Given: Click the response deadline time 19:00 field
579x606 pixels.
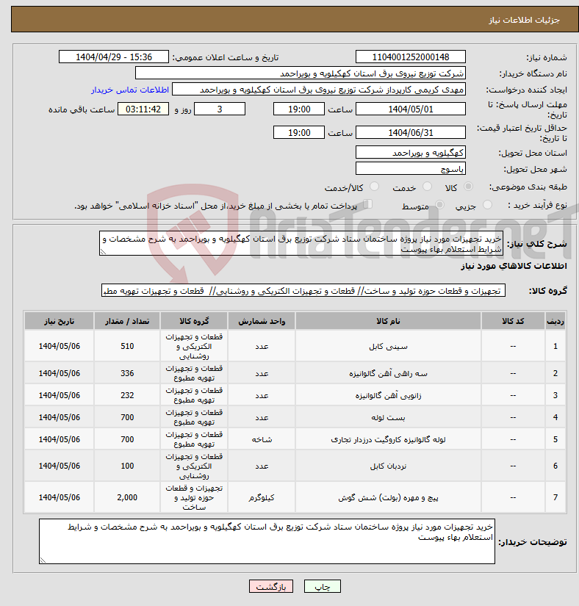Looking at the screenshot, I should tap(299, 109).
